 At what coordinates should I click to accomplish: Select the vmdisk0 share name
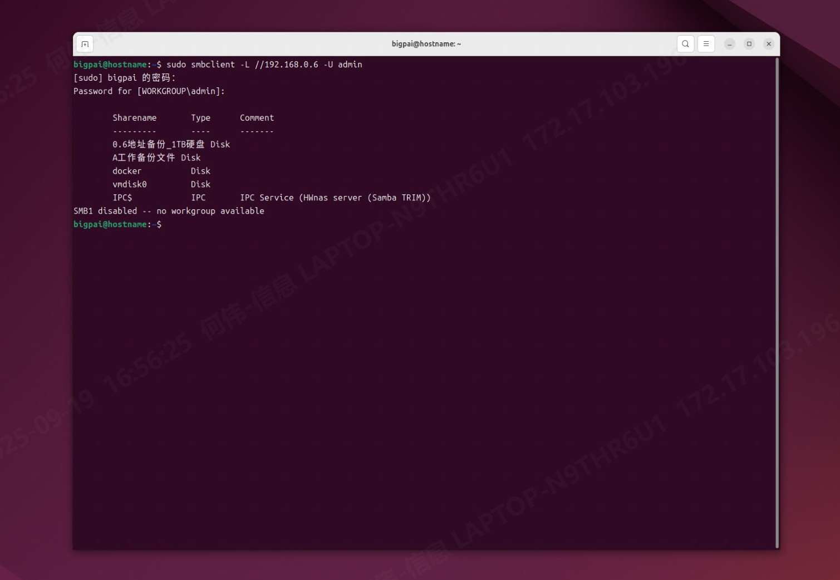(130, 184)
